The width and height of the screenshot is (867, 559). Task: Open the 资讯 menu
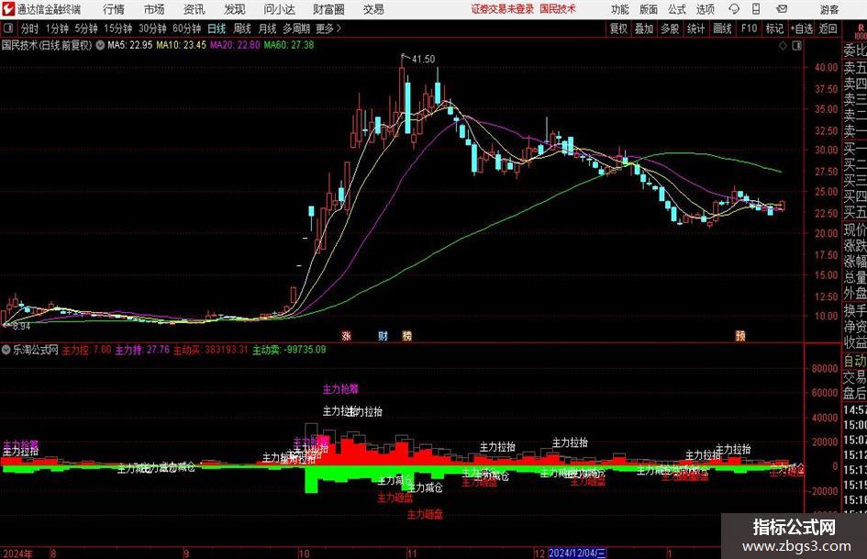point(195,9)
